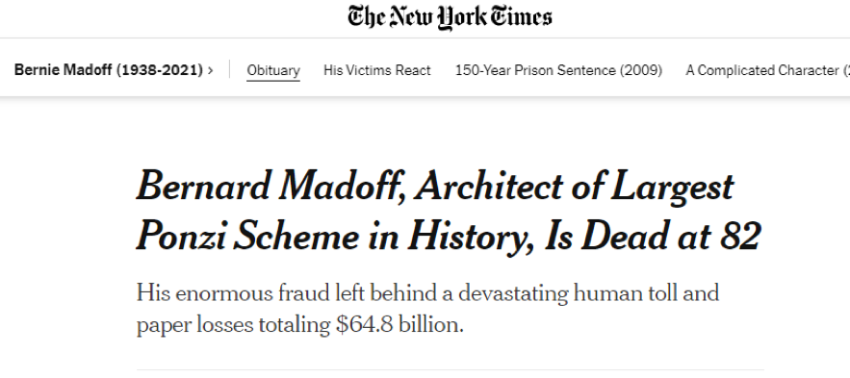Click the vertical divider before the Obituary tab
Viewport: 850px width, 378px height.
point(230,69)
